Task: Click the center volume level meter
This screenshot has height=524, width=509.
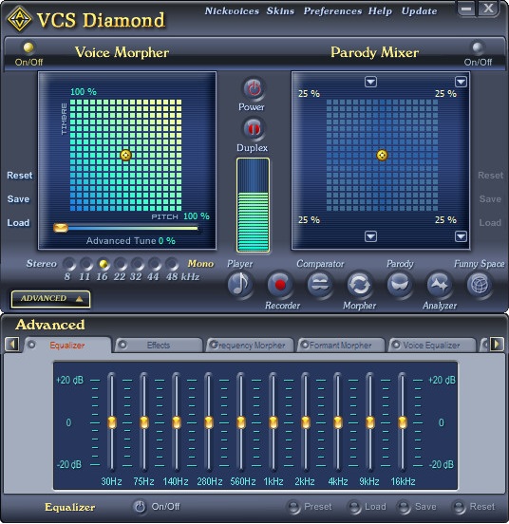Action: [x=253, y=205]
